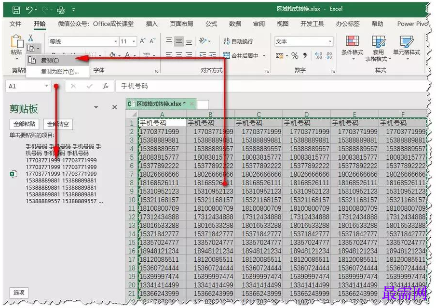Click the Comma Style icon

305,55
